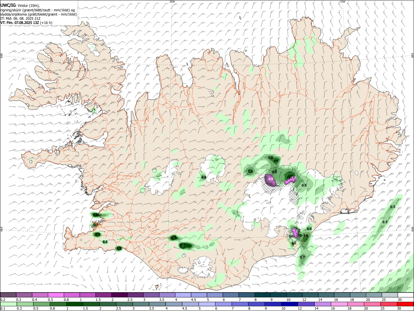Select the grey-purple 0.2 swatch in the upper legend row
The width and height of the screenshot is (414, 311).
pos(8,295)
